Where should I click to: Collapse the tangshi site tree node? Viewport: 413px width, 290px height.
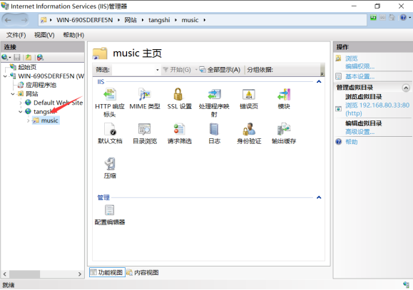(20, 112)
